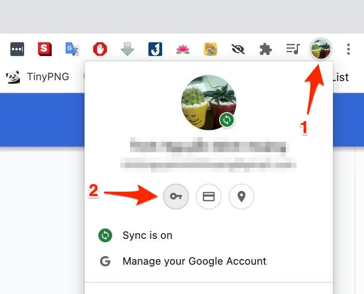Open Chrome's media controls icon
The height and width of the screenshot is (294, 364).
pyautogui.click(x=293, y=49)
